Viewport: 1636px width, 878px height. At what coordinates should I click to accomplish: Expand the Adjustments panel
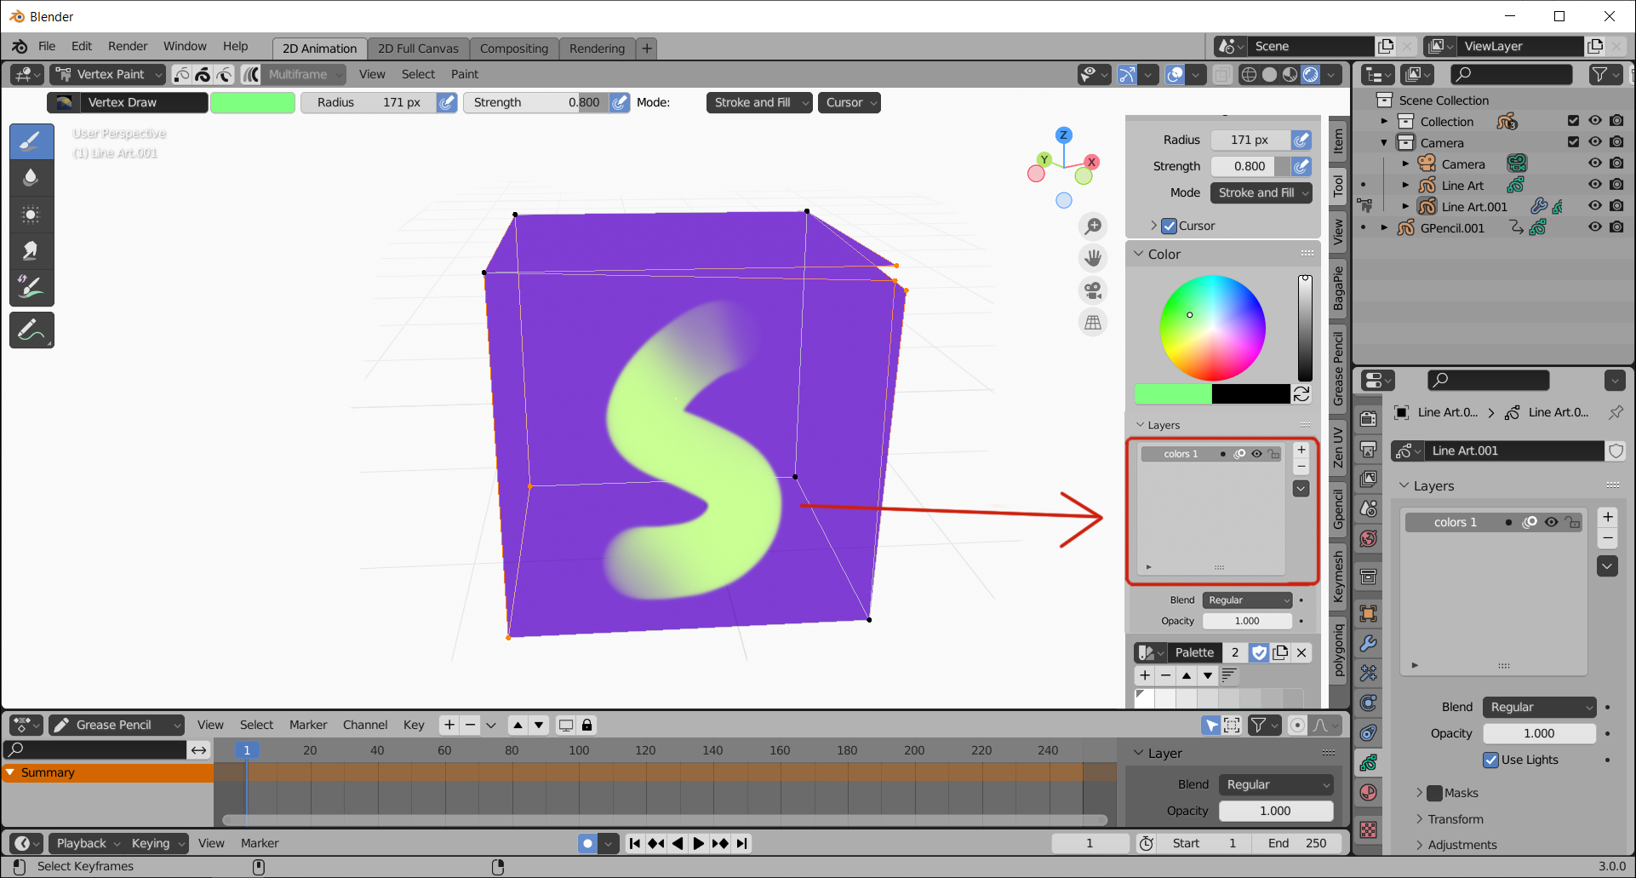pos(1462,845)
